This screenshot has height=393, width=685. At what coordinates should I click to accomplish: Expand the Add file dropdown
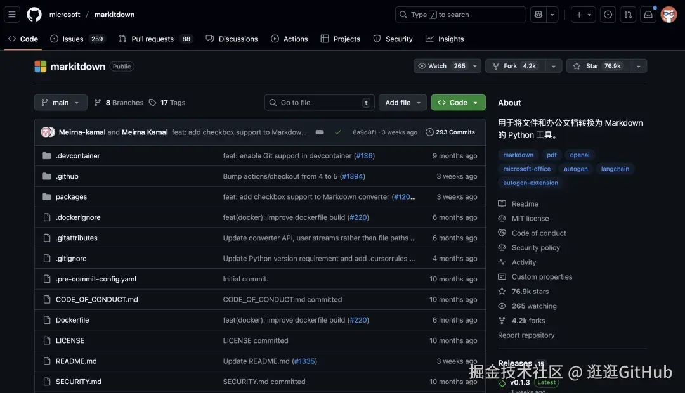point(402,103)
